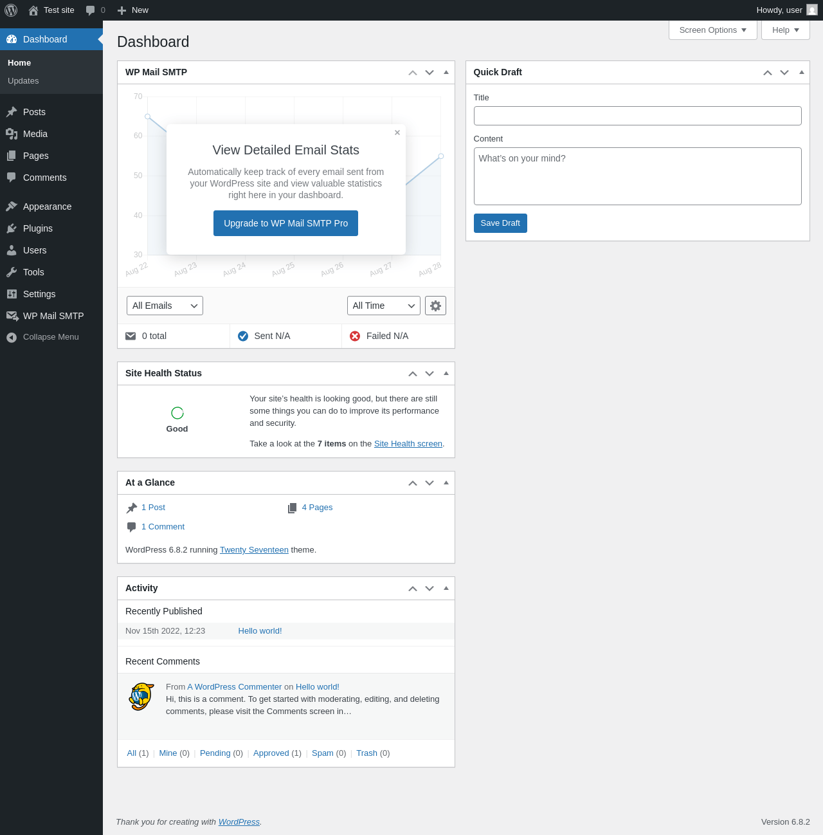Screen dimensions: 823x835
Task: Open the Plugins menu label
Action: pyautogui.click(x=38, y=228)
